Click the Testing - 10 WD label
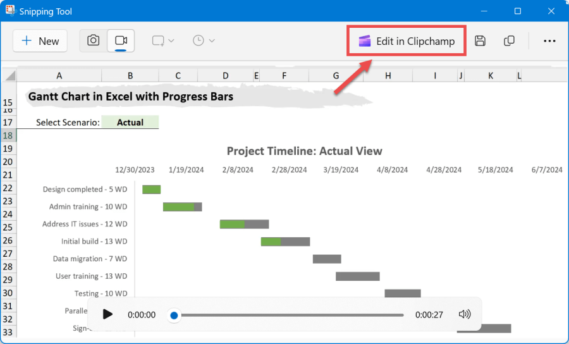Image resolution: width=569 pixels, height=344 pixels. click(x=101, y=293)
